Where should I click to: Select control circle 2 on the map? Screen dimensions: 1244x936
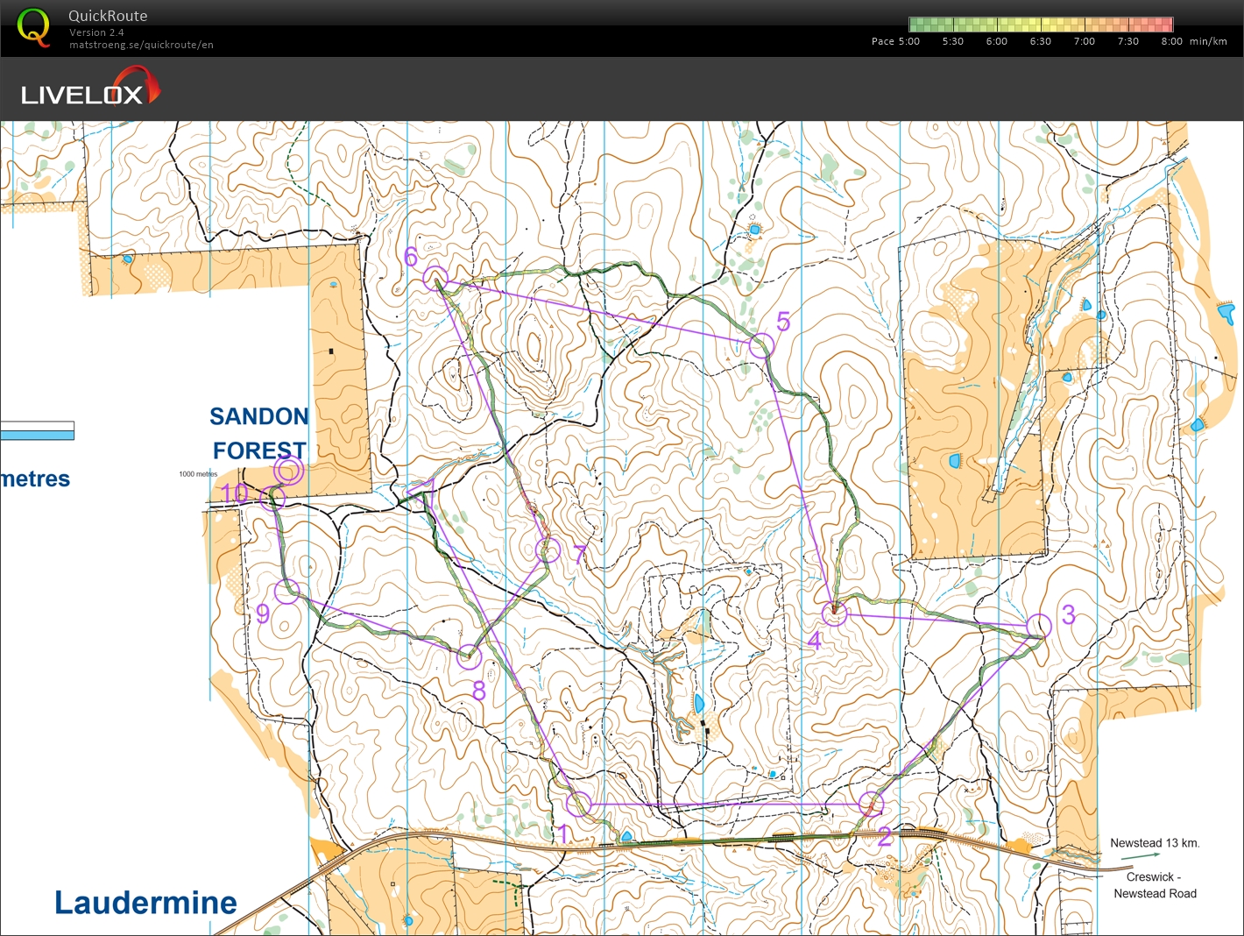871,804
